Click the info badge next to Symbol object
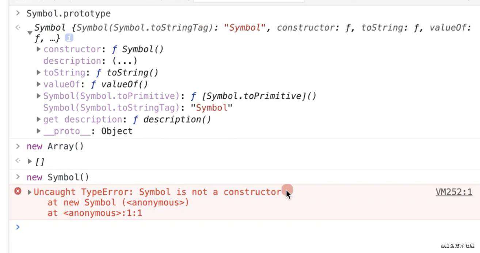This screenshot has height=253, width=480. pos(69,38)
